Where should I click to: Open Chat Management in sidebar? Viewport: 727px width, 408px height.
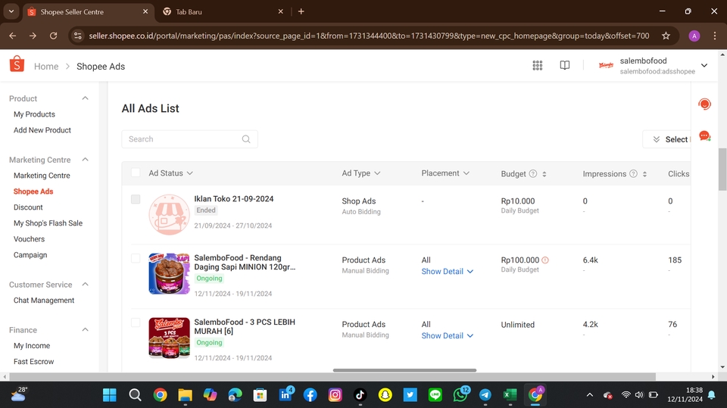click(x=44, y=301)
